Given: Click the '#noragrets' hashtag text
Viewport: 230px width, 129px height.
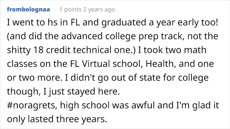Looking at the screenshot, I should [32, 106].
